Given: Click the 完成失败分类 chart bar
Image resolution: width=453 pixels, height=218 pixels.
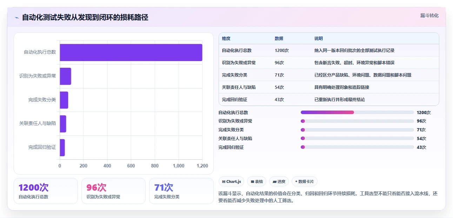Looking at the screenshot, I should pyautogui.click(x=64, y=100).
